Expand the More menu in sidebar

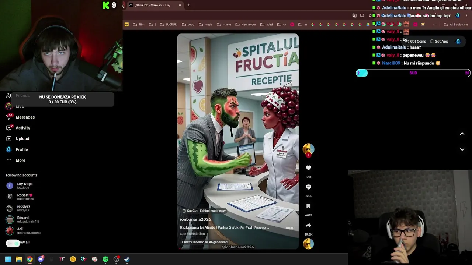point(20,160)
